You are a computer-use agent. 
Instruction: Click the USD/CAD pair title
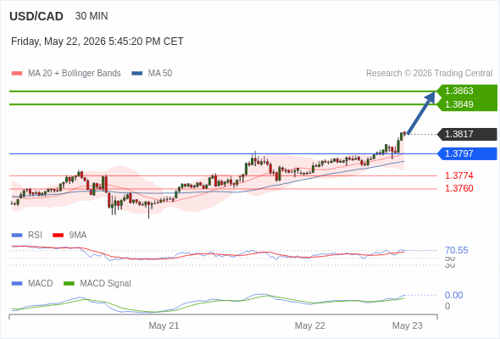pyautogui.click(x=36, y=16)
